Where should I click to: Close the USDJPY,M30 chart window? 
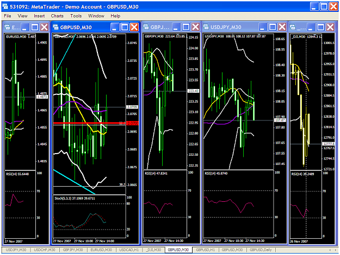pos(282,27)
